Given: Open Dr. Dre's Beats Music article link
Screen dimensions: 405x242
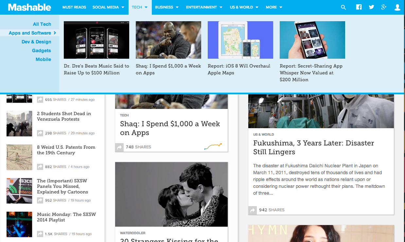Looking at the screenshot, I should coord(97,69).
